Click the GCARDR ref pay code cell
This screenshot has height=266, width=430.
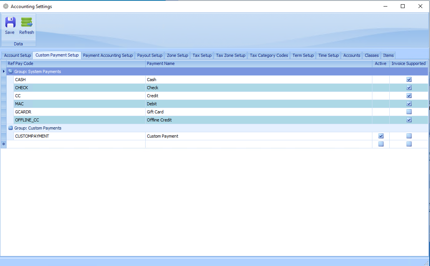click(80, 112)
